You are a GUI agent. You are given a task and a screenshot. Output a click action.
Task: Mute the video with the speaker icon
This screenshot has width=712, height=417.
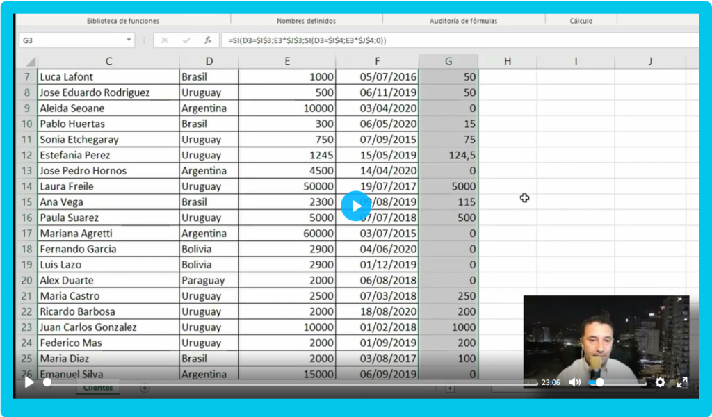(x=574, y=382)
